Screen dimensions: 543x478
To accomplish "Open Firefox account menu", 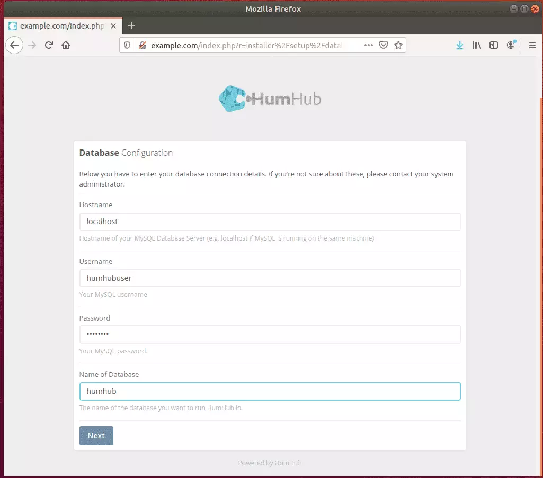I will click(x=511, y=45).
